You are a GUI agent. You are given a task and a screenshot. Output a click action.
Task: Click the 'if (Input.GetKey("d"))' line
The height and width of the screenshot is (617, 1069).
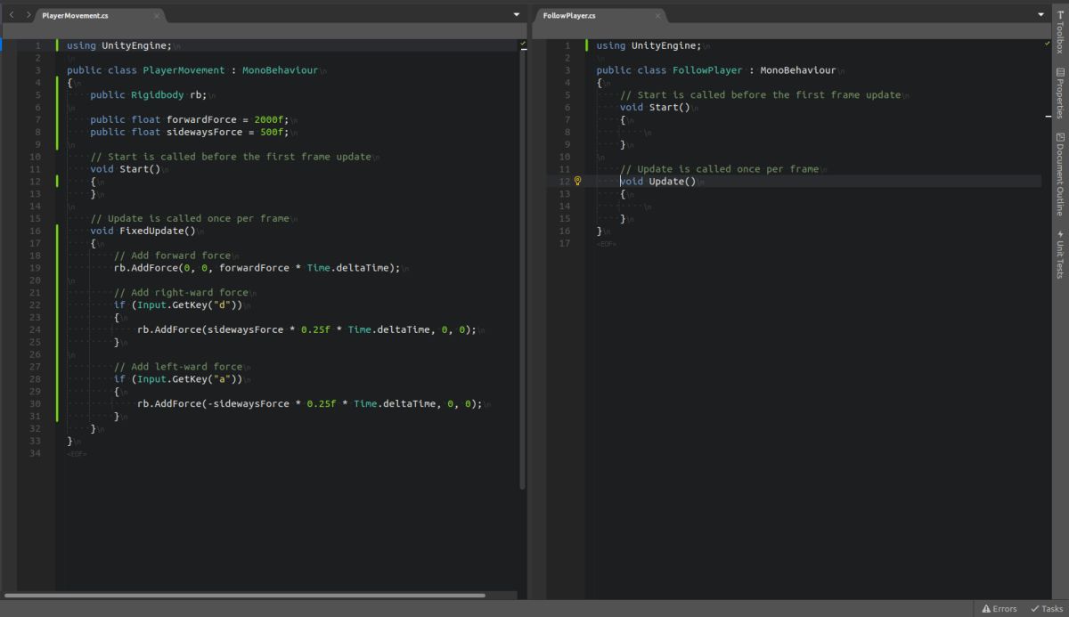pyautogui.click(x=177, y=304)
